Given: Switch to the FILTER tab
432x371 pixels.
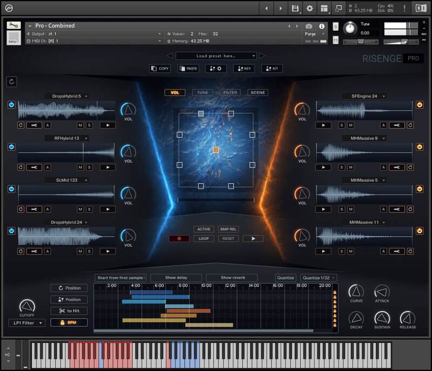Looking at the screenshot, I should 231,92.
